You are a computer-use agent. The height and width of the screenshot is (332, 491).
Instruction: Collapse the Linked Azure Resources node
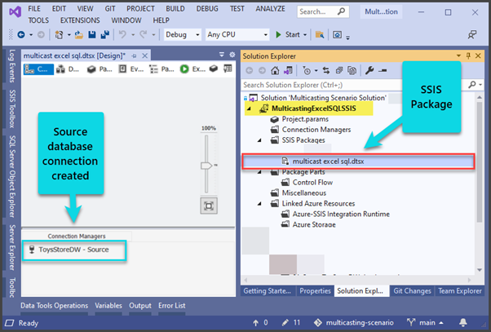tap(259, 204)
